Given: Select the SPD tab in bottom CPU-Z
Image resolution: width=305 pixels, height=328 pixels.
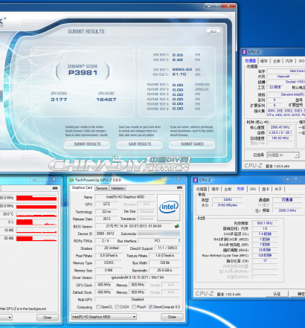Looking at the screenshot, I should (253, 189).
